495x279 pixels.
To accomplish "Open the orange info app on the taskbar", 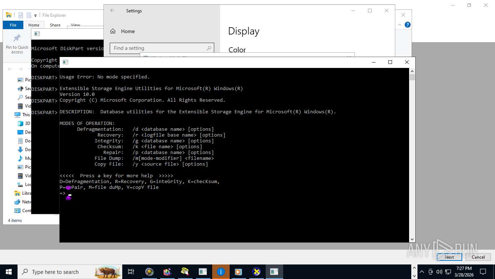I will pos(221,272).
